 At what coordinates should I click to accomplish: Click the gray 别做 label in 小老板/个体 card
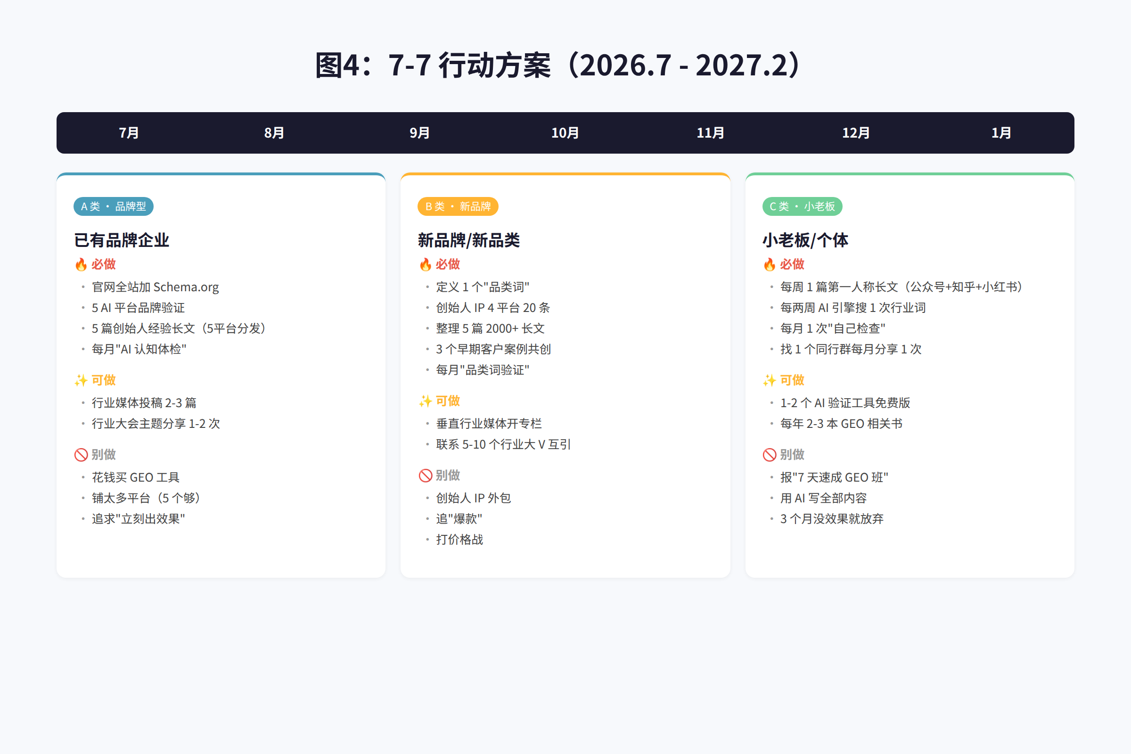tap(792, 455)
